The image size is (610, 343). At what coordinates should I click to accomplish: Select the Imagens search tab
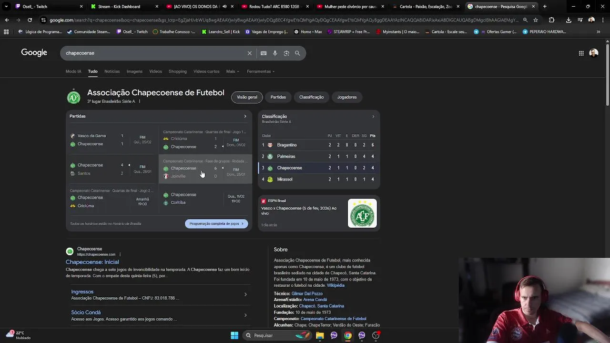pyautogui.click(x=134, y=71)
